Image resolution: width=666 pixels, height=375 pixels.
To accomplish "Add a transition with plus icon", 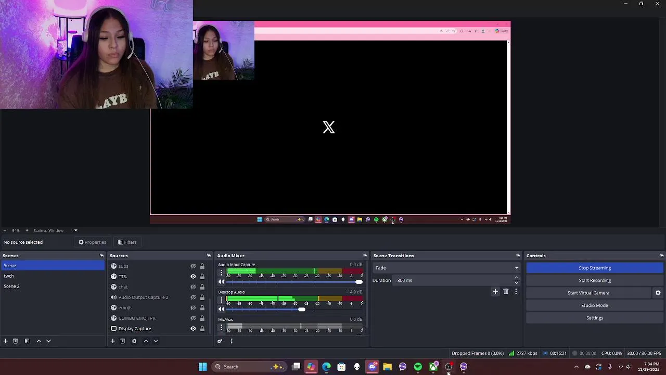I will pyautogui.click(x=495, y=292).
